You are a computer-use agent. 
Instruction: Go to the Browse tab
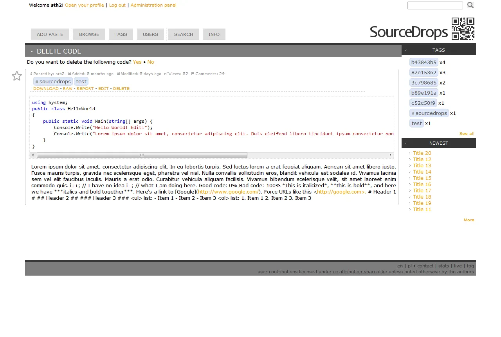coord(89,34)
